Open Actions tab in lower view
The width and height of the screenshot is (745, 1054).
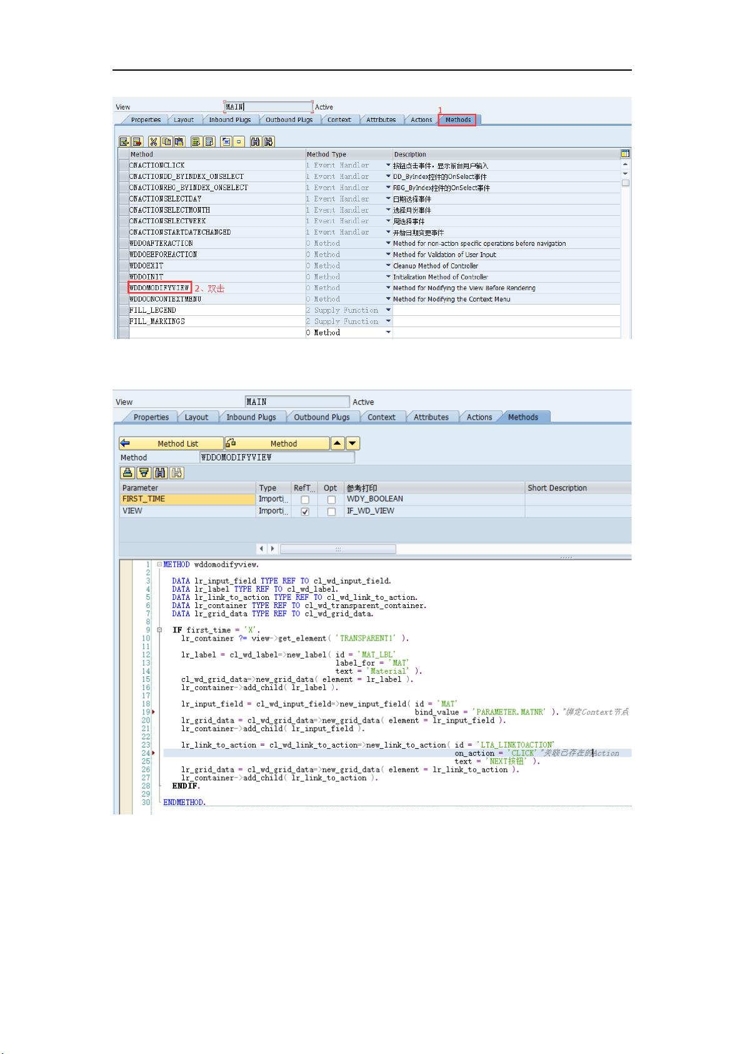click(479, 417)
